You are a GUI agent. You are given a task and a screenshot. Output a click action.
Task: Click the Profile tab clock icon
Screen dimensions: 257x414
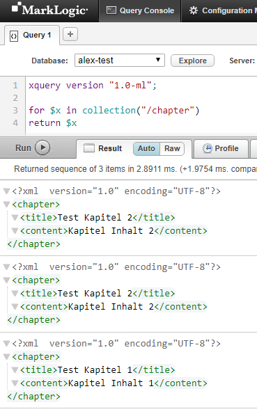click(x=208, y=148)
